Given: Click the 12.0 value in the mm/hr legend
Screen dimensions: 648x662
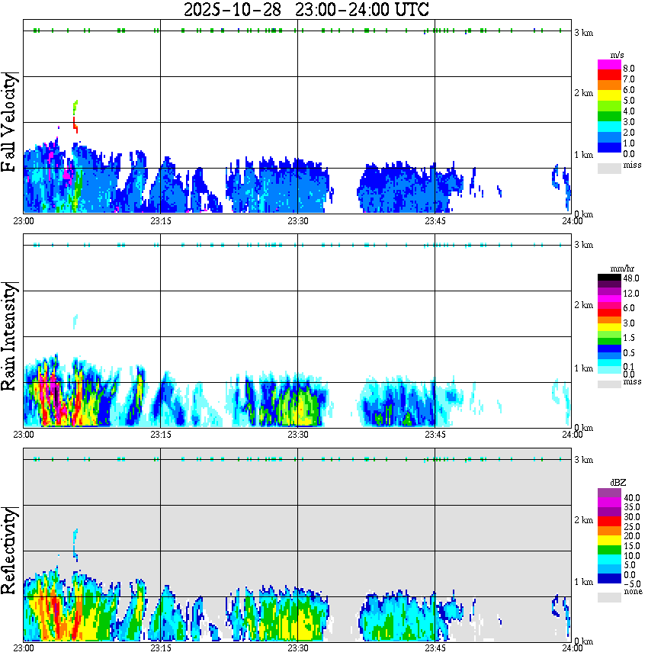Looking at the screenshot, I should [x=631, y=294].
